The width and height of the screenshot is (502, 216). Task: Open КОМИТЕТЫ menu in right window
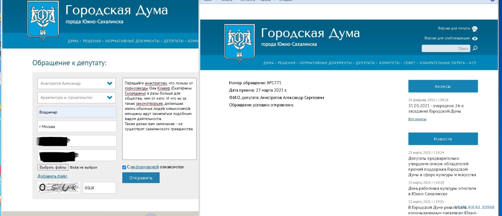(389, 63)
